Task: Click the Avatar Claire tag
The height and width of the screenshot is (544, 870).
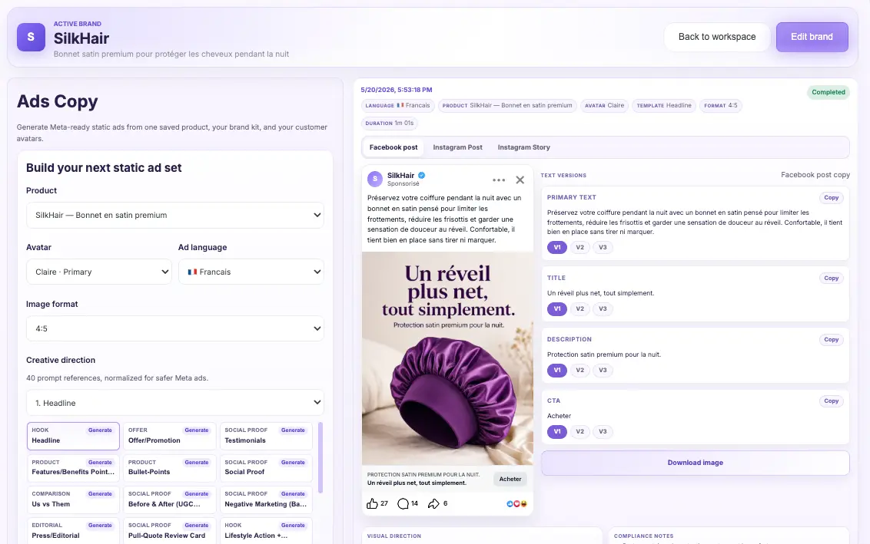Action: coord(604,105)
